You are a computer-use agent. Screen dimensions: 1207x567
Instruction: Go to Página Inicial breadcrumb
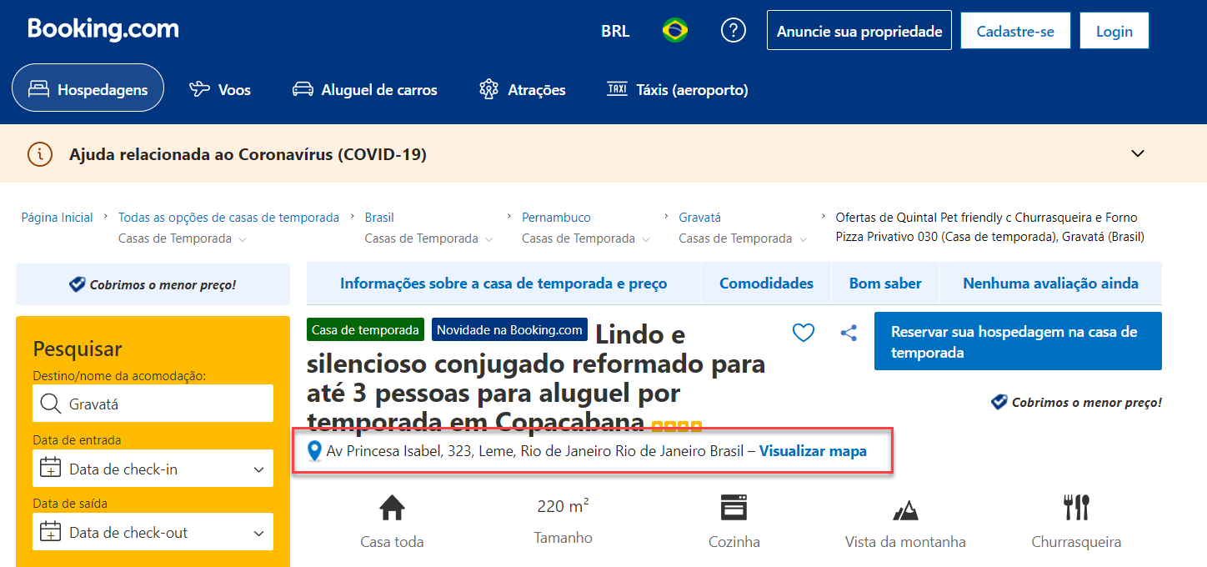[x=57, y=218]
